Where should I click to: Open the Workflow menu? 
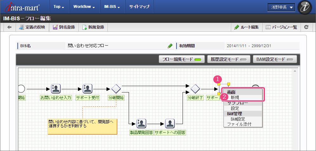(84, 7)
